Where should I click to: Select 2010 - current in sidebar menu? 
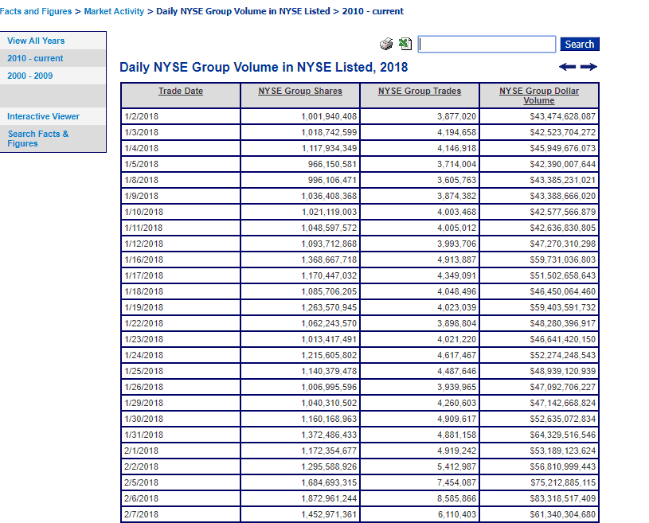pos(35,58)
